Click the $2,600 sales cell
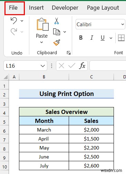This screenshot has height=174, width=126. pyautogui.click(x=91, y=166)
